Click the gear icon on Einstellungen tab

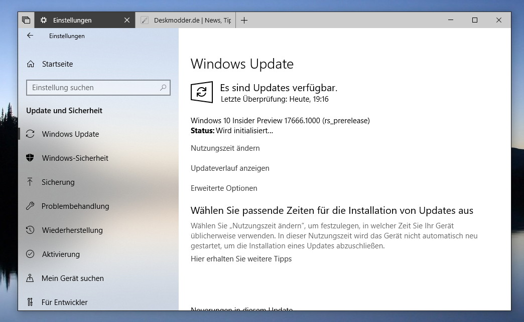pos(44,21)
